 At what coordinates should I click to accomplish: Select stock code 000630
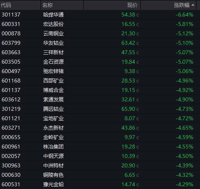coord(11,175)
